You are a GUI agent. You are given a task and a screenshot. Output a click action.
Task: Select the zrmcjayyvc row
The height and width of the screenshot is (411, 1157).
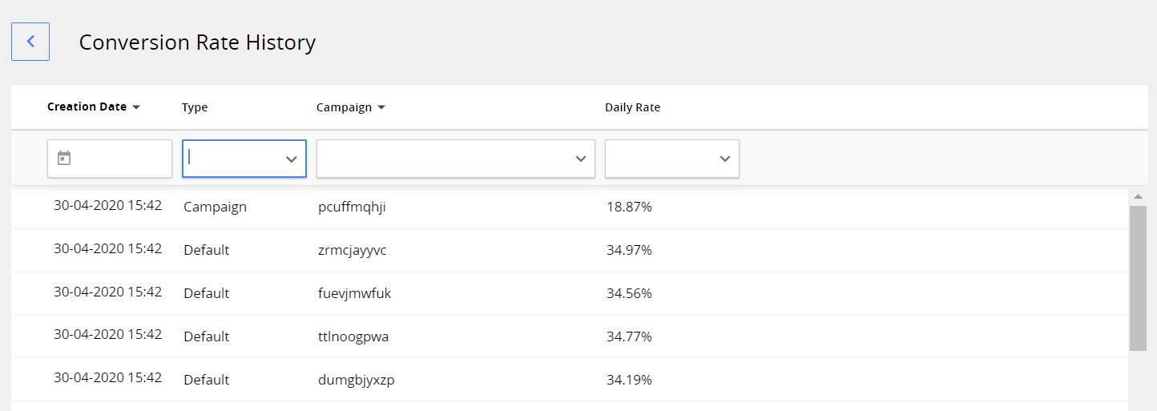pyautogui.click(x=352, y=251)
